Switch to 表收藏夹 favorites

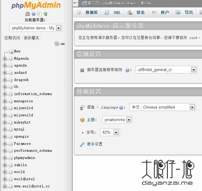pos(31,38)
